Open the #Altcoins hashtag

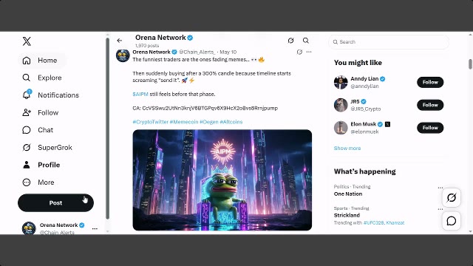[231, 122]
